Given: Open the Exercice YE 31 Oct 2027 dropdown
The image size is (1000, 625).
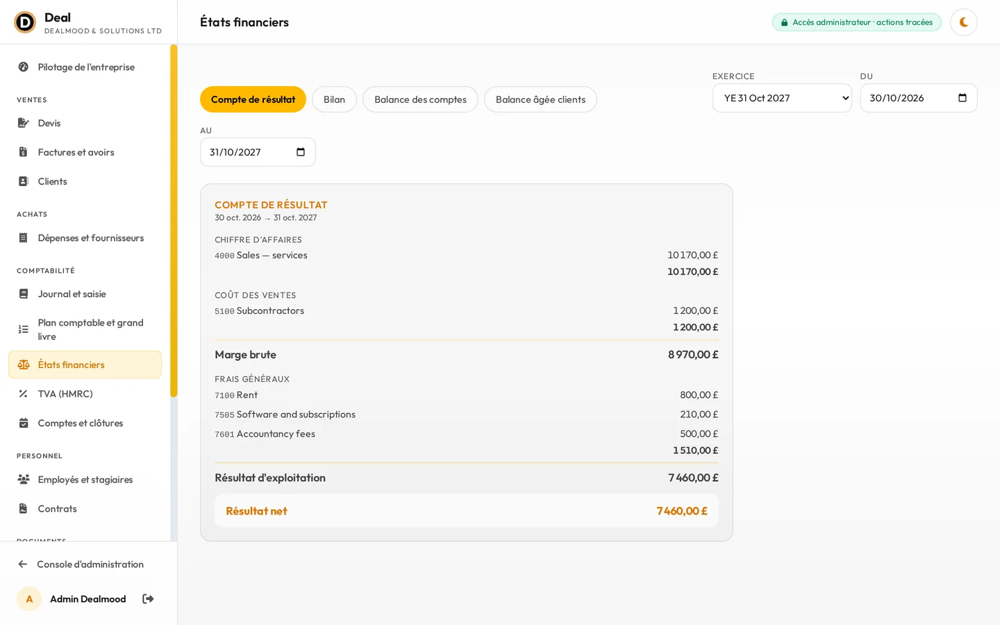Looking at the screenshot, I should pyautogui.click(x=782, y=98).
